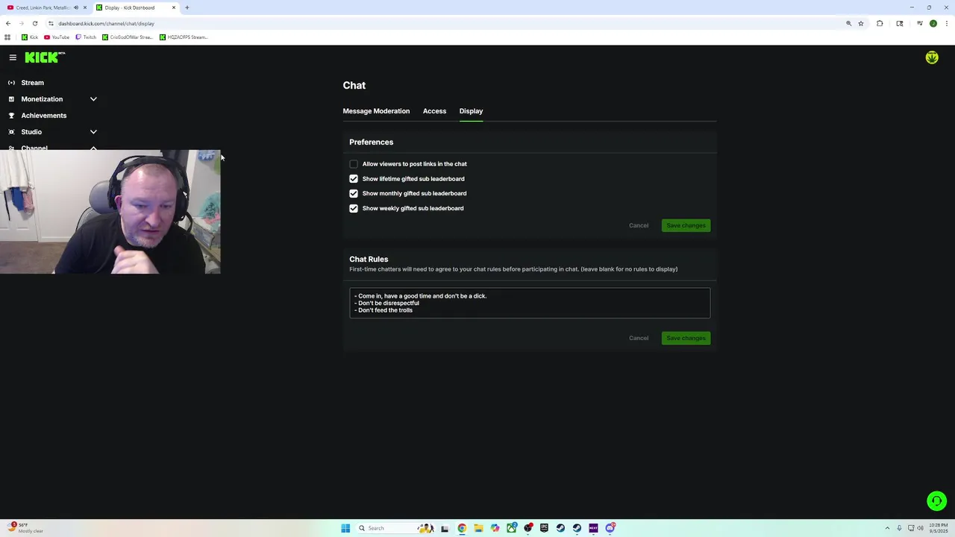Click the webcam overlay video
955x537 pixels.
point(110,212)
